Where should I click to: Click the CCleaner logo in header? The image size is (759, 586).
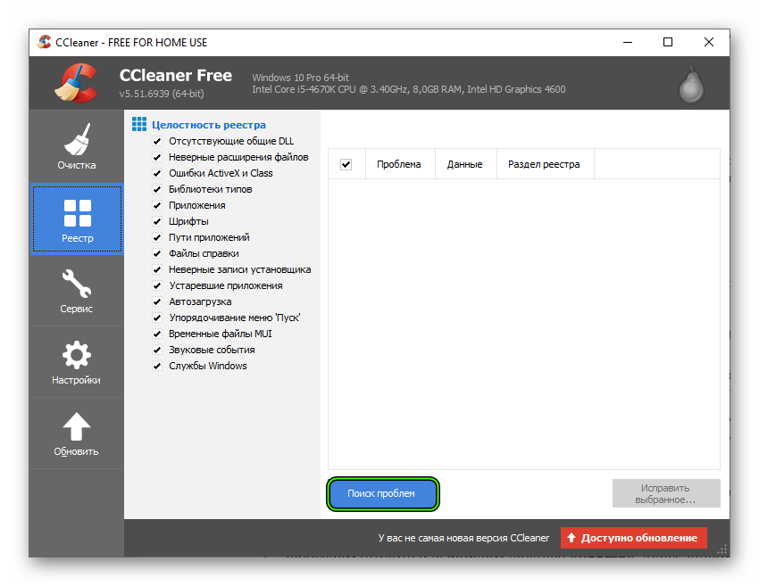pos(75,83)
